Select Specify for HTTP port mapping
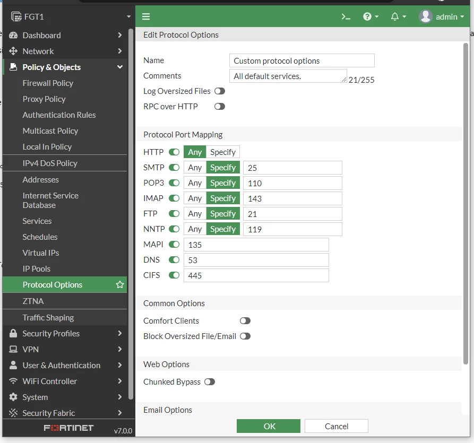 click(x=223, y=152)
